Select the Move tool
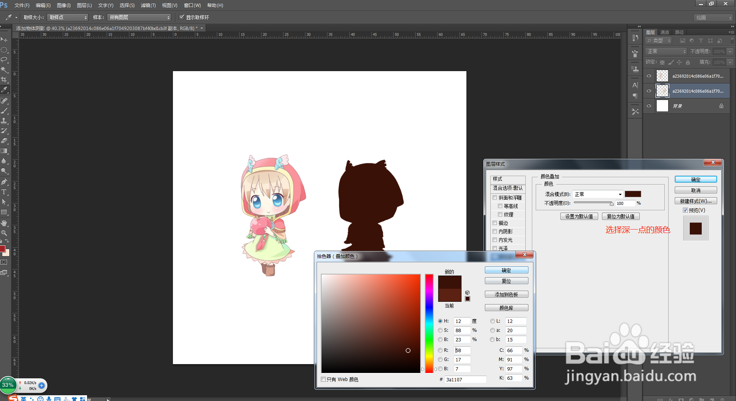The width and height of the screenshot is (736, 401). pyautogui.click(x=4, y=40)
